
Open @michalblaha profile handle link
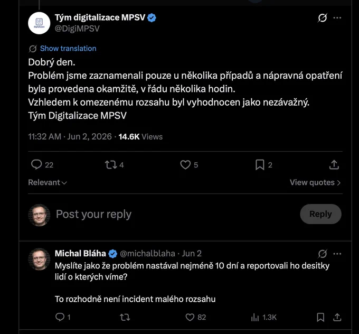pyautogui.click(x=147, y=253)
